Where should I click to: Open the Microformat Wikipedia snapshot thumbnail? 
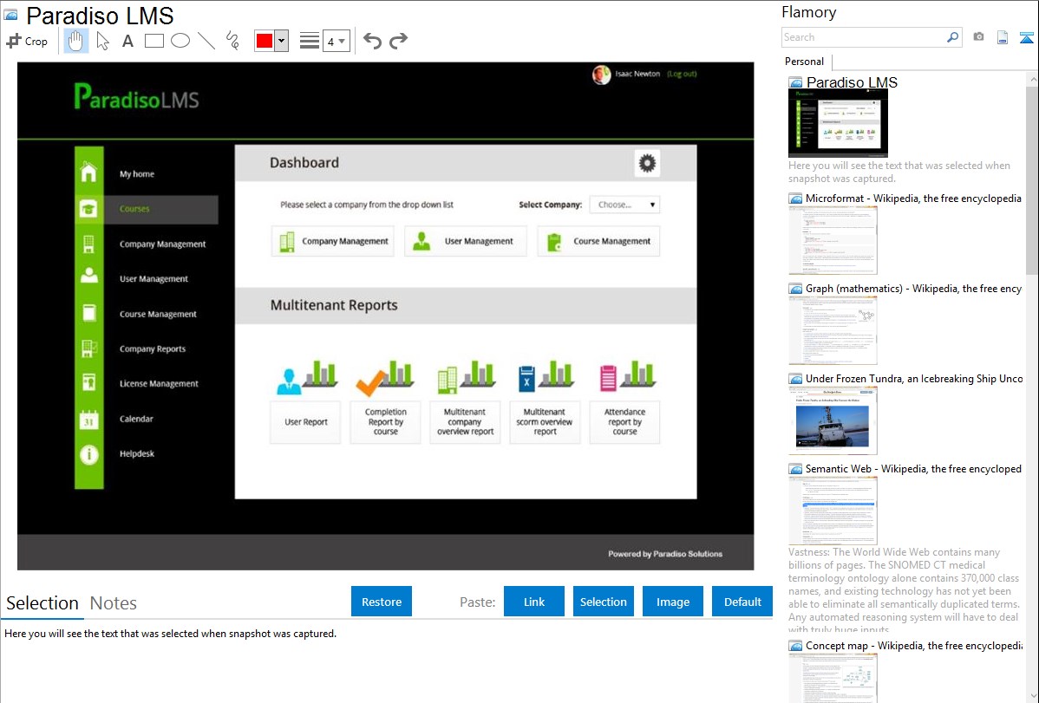tap(833, 240)
